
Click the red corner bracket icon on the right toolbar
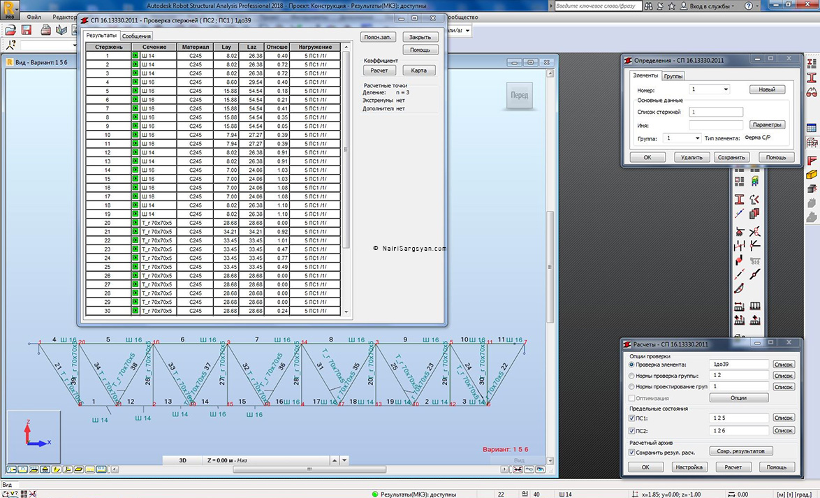(812, 160)
